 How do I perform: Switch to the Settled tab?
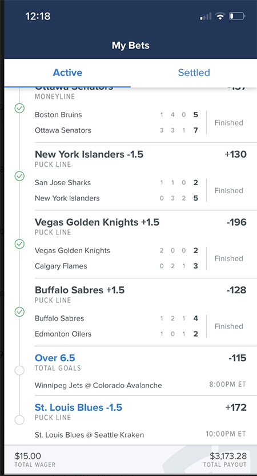(x=194, y=73)
